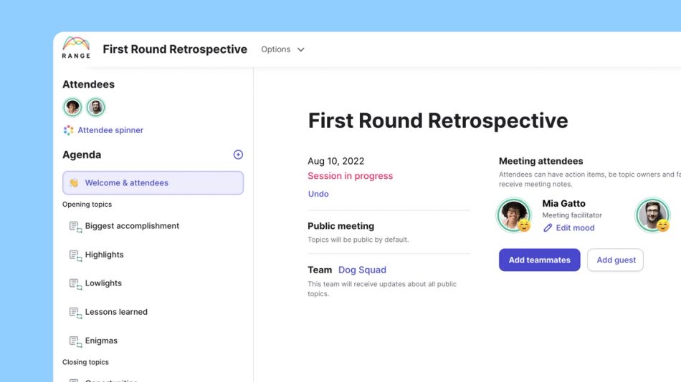Screen dimensions: 681x382
Task: Click the Enigmas topic icon
Action: [75, 341]
